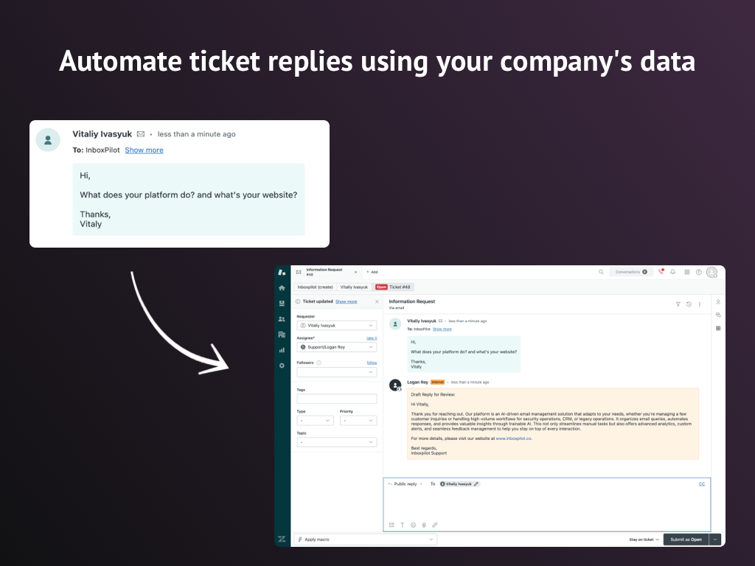Screen dimensions: 755x566
Task: Click the Followers info icon
Action: [319, 363]
